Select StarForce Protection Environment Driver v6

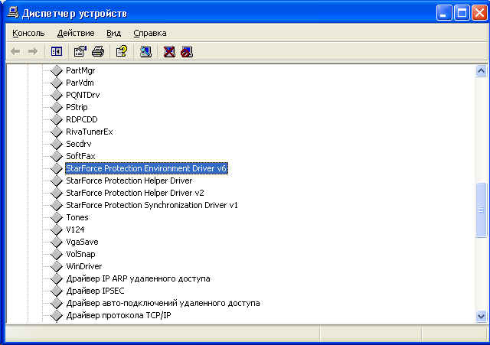click(146, 168)
